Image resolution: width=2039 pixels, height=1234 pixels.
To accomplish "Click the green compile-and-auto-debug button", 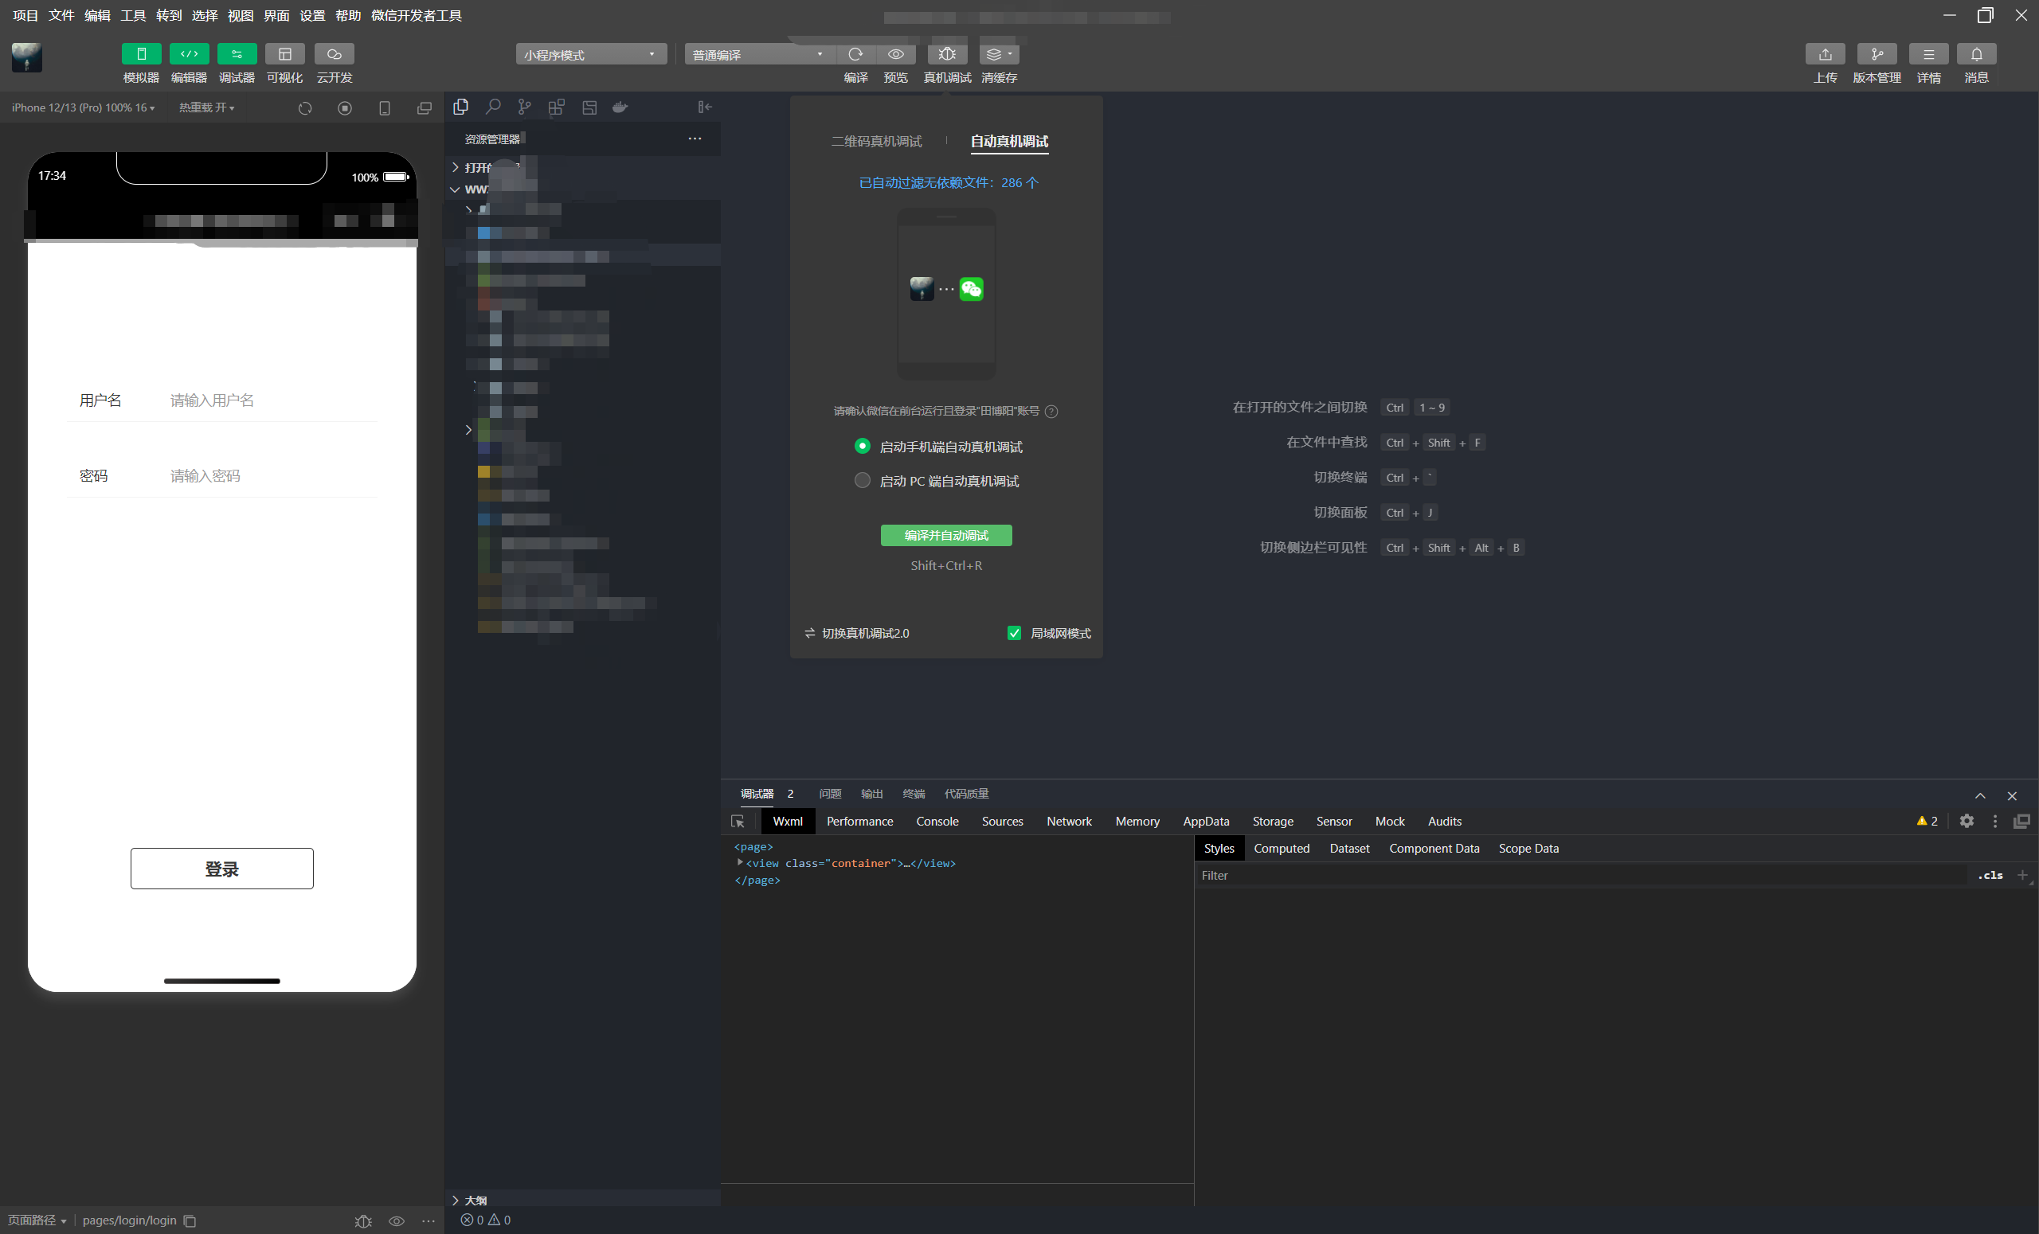I will coord(946,536).
